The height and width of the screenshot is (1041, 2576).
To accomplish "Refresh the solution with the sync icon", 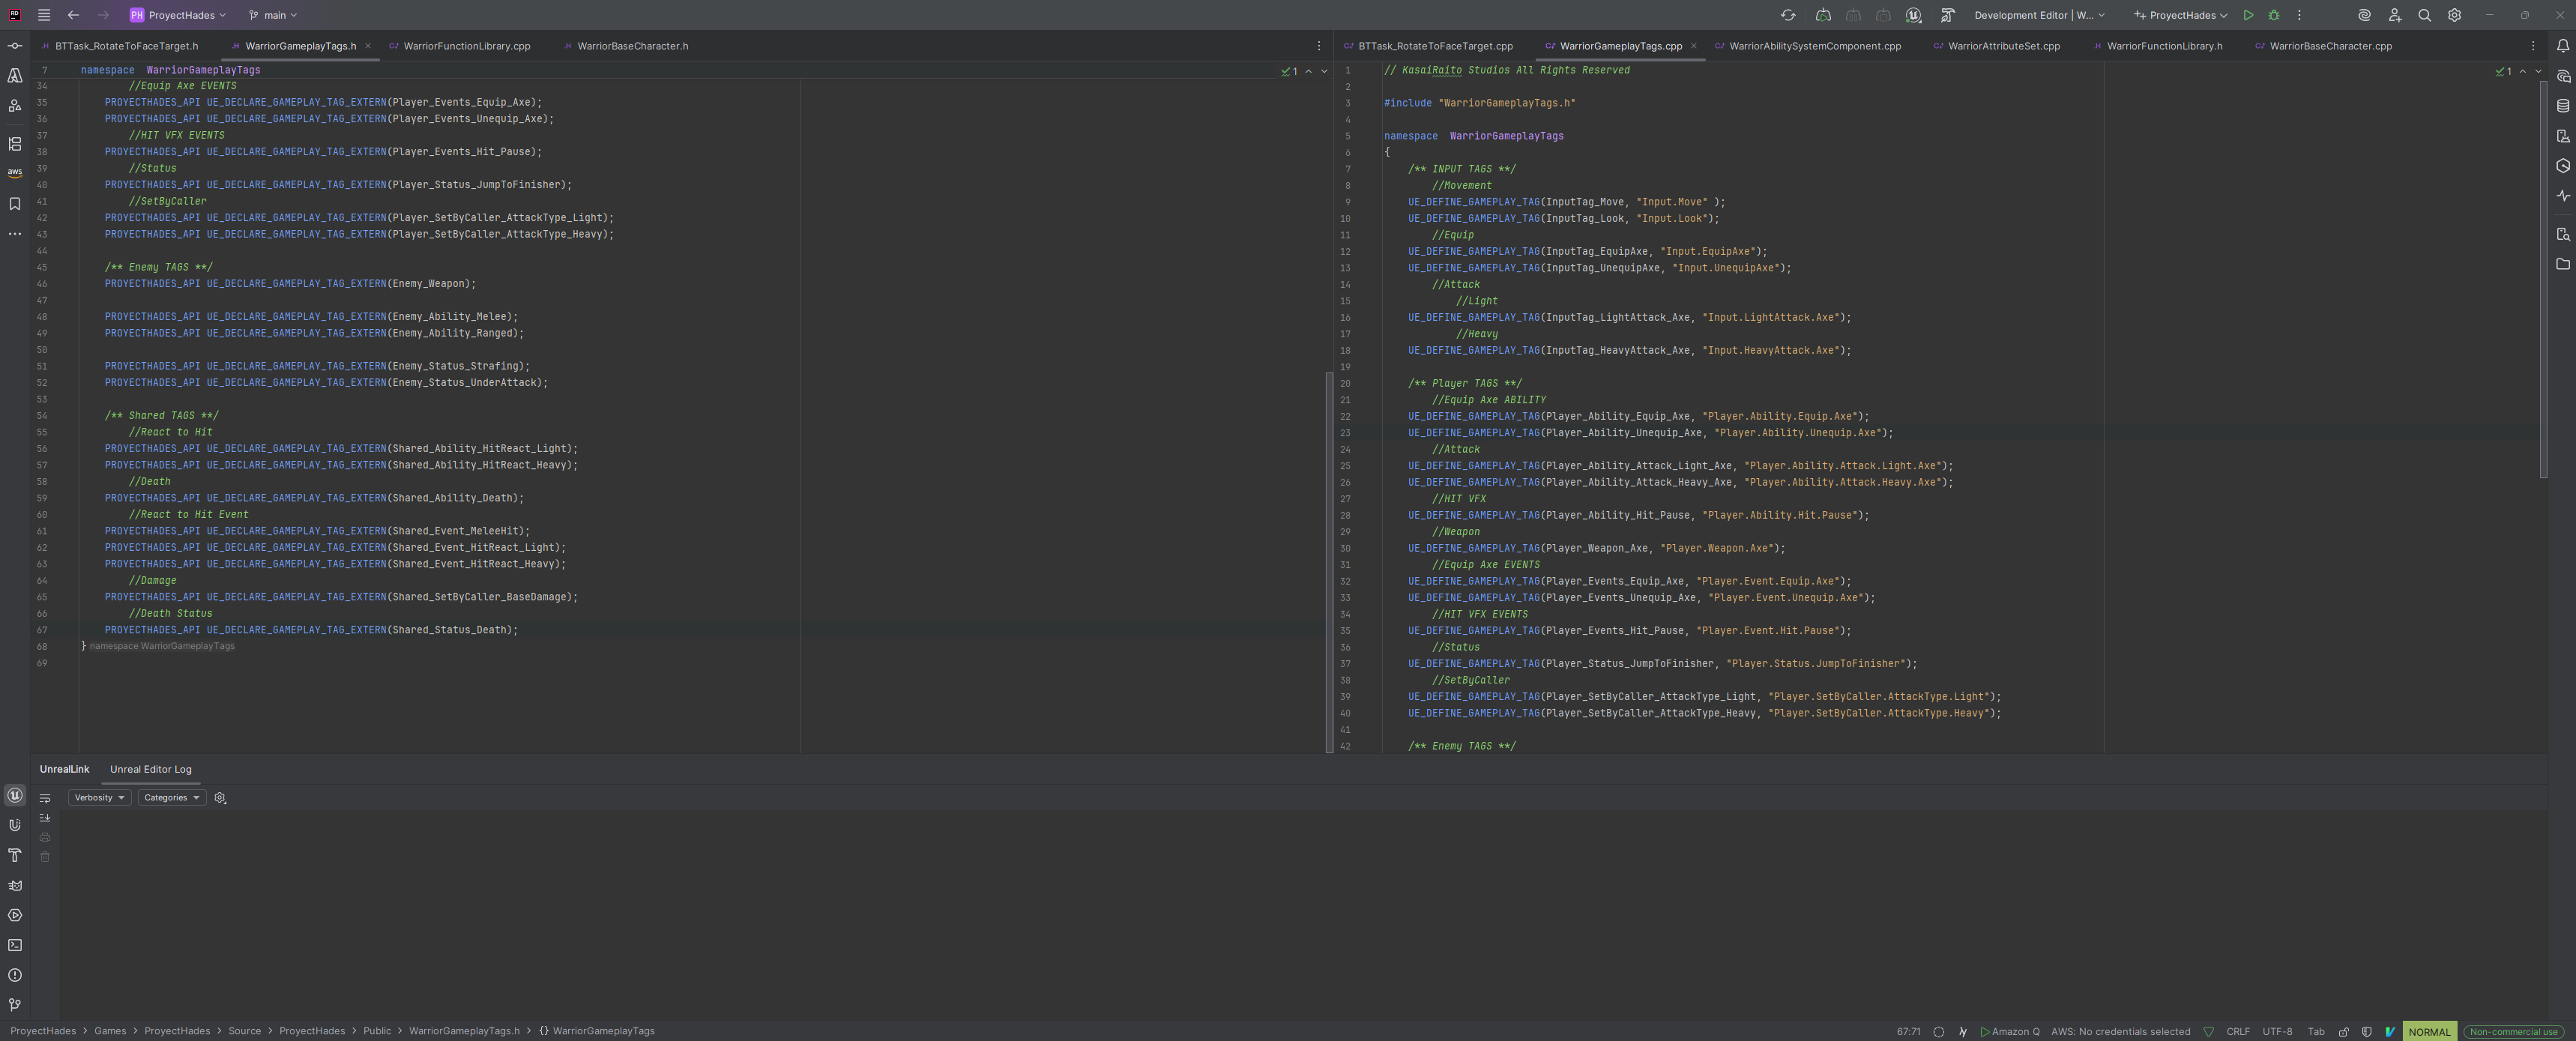I will click(1788, 15).
